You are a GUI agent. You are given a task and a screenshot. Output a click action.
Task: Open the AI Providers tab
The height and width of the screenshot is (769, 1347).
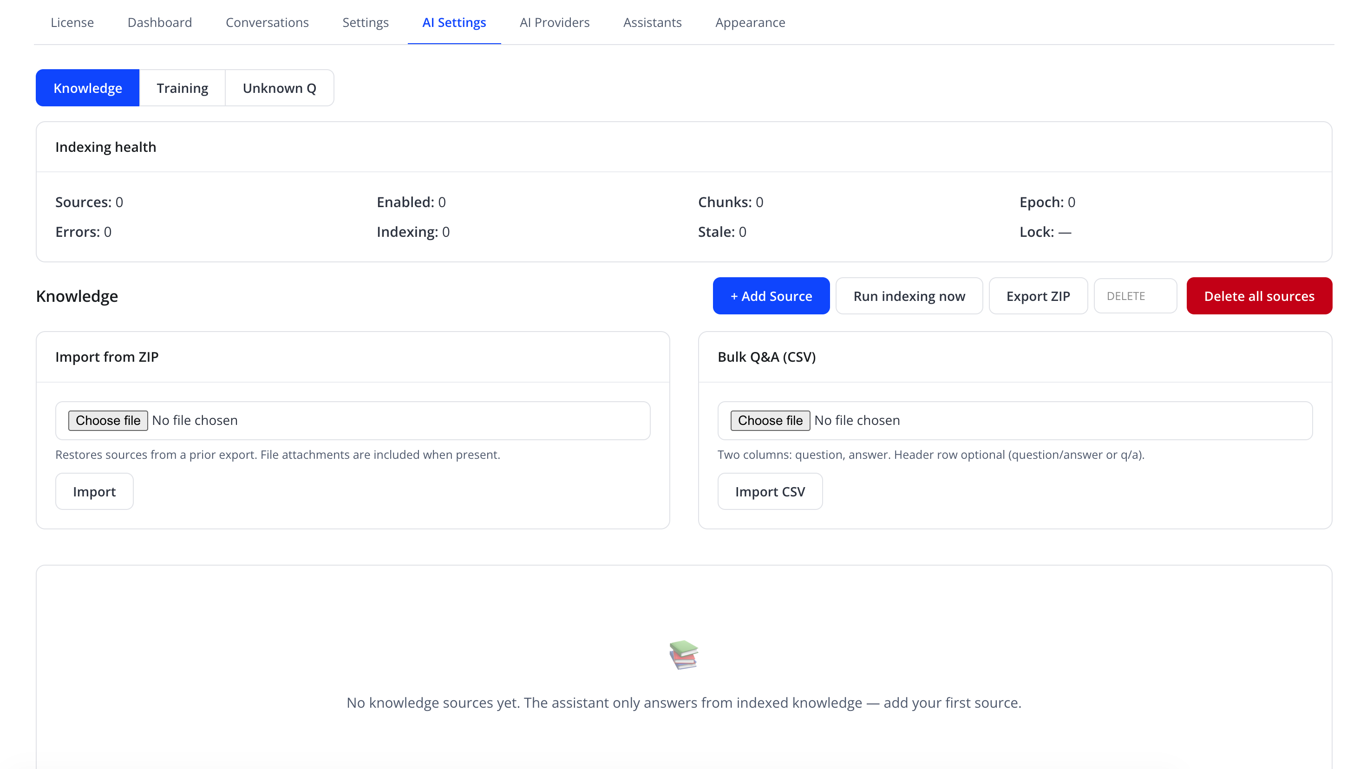pos(554,22)
